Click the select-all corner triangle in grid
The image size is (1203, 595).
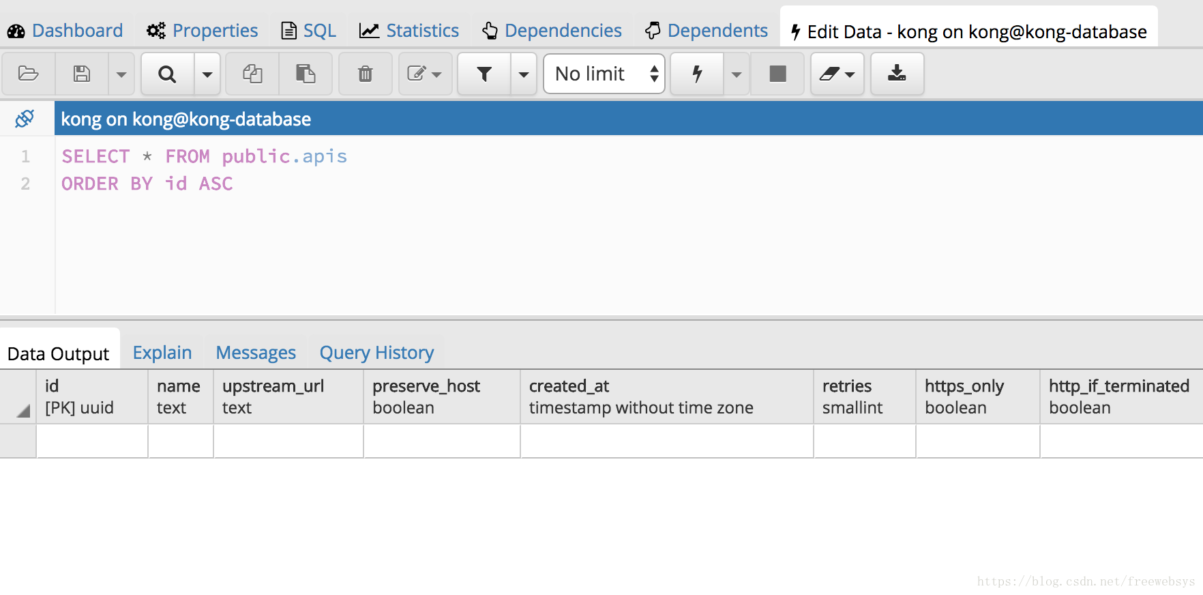(23, 410)
